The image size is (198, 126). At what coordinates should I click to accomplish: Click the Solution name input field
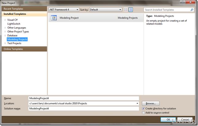(84, 109)
